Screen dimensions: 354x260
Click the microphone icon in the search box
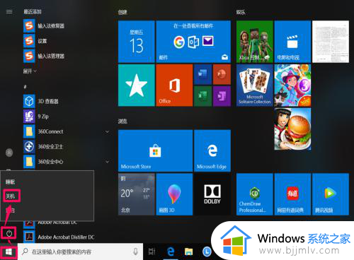135,252
